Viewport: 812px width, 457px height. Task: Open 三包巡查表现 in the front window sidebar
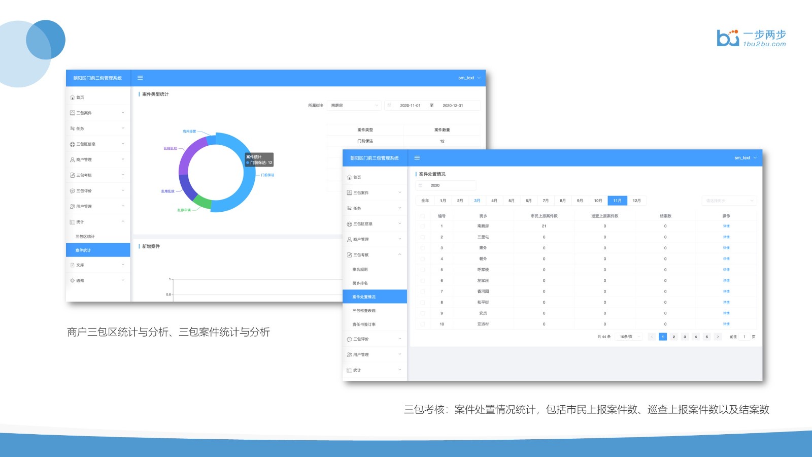click(375, 311)
